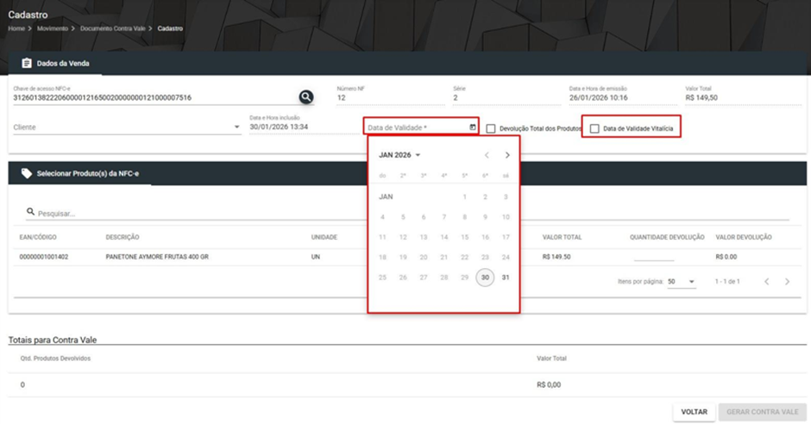This screenshot has width=811, height=424.
Task: Go to Documento Contra Vale breadcrumb
Action: point(113,28)
